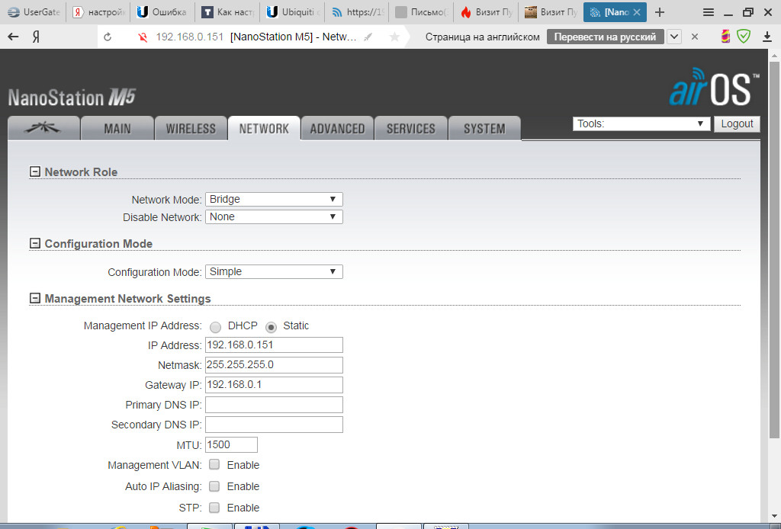
Task: Collapse the Configuration Mode section
Action: point(35,243)
